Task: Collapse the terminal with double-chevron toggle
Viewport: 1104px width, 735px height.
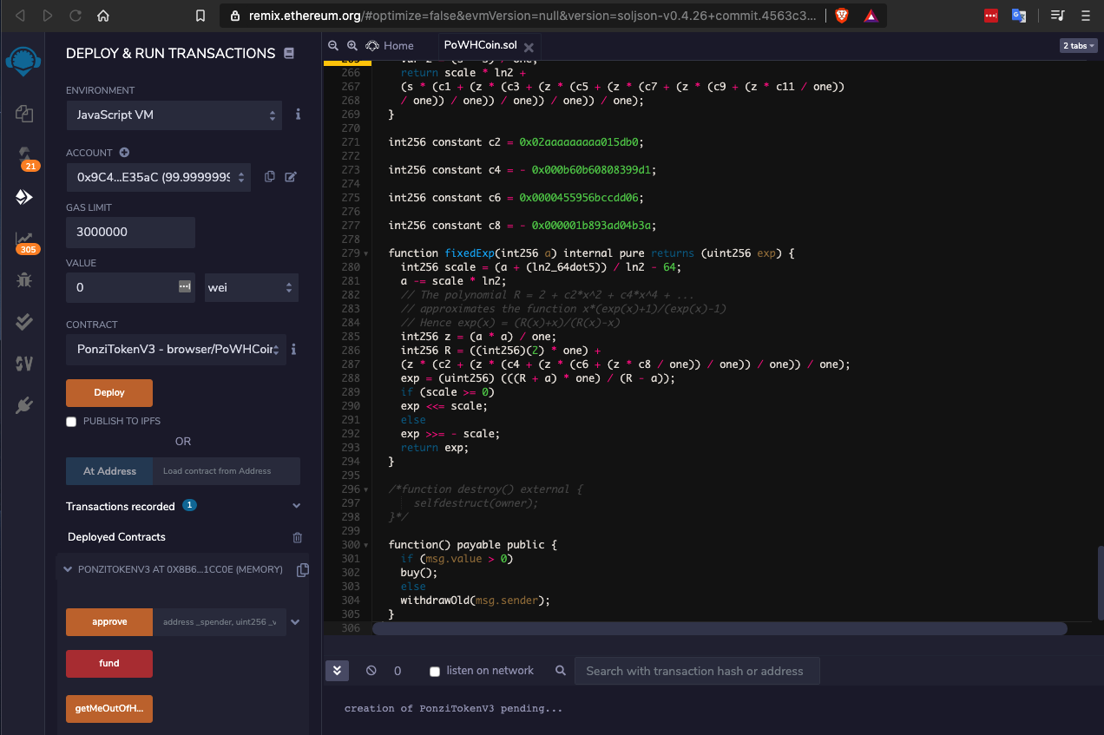Action: point(337,671)
